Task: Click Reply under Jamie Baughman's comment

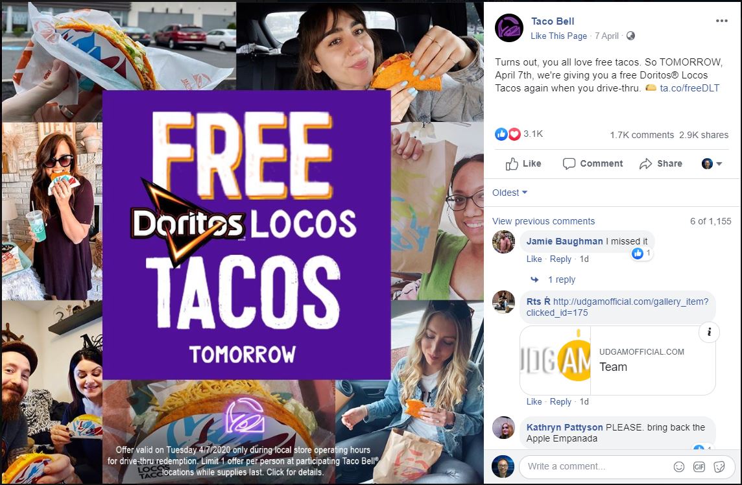Action: click(x=560, y=259)
